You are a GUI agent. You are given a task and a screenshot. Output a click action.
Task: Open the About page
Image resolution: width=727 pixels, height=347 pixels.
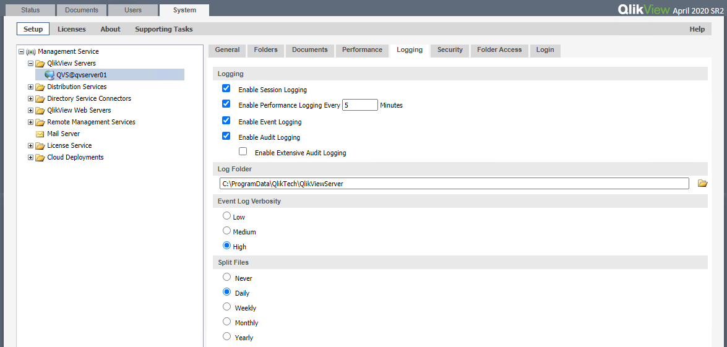[110, 29]
